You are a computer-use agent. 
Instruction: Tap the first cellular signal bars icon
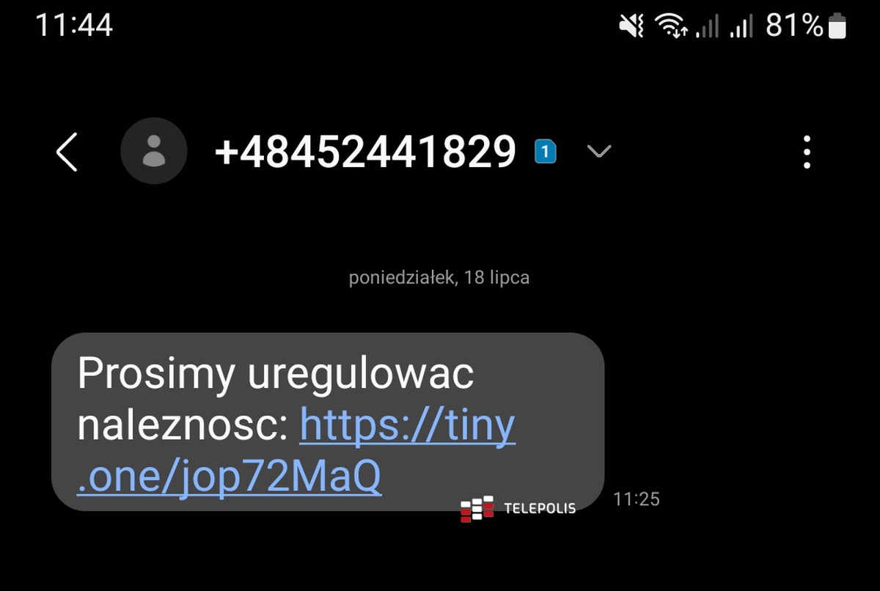point(708,27)
